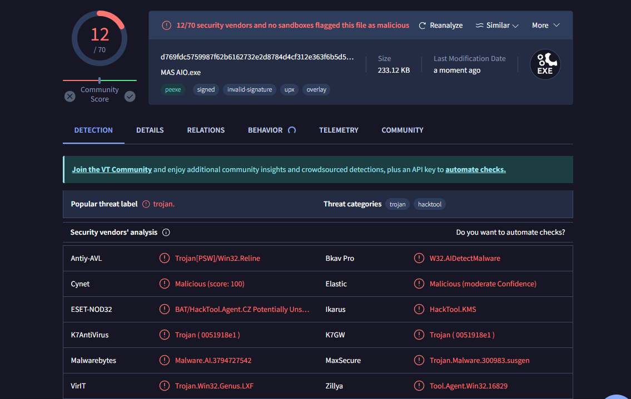Screen dimensions: 631x399
Task: Click the Antiy-AVL detection alert icon
Action: (164, 258)
